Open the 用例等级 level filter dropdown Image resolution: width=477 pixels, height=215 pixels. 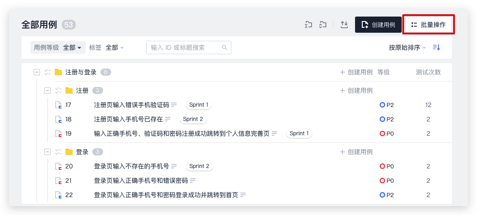(x=58, y=47)
